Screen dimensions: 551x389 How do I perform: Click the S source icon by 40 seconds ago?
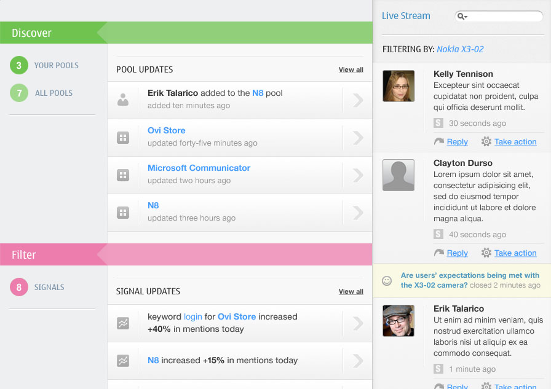pyautogui.click(x=438, y=234)
